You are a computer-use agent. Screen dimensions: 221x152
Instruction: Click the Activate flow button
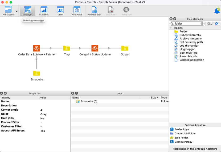point(94,11)
